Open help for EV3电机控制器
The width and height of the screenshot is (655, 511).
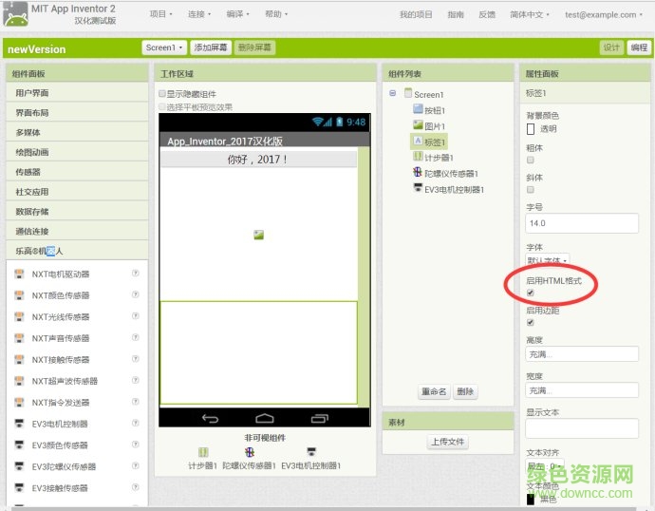point(136,423)
